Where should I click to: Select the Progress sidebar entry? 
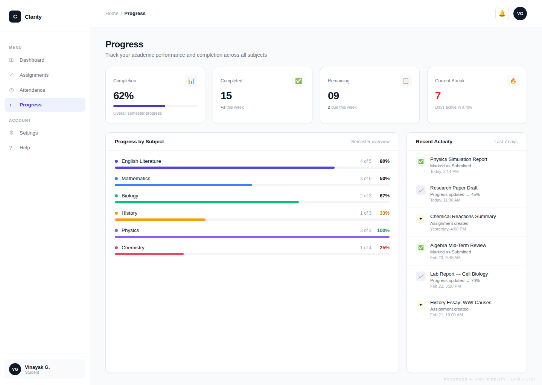(x=30, y=105)
